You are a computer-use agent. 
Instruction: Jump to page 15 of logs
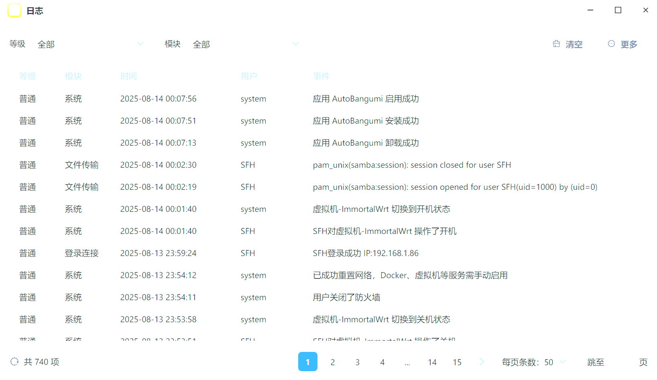(x=457, y=362)
